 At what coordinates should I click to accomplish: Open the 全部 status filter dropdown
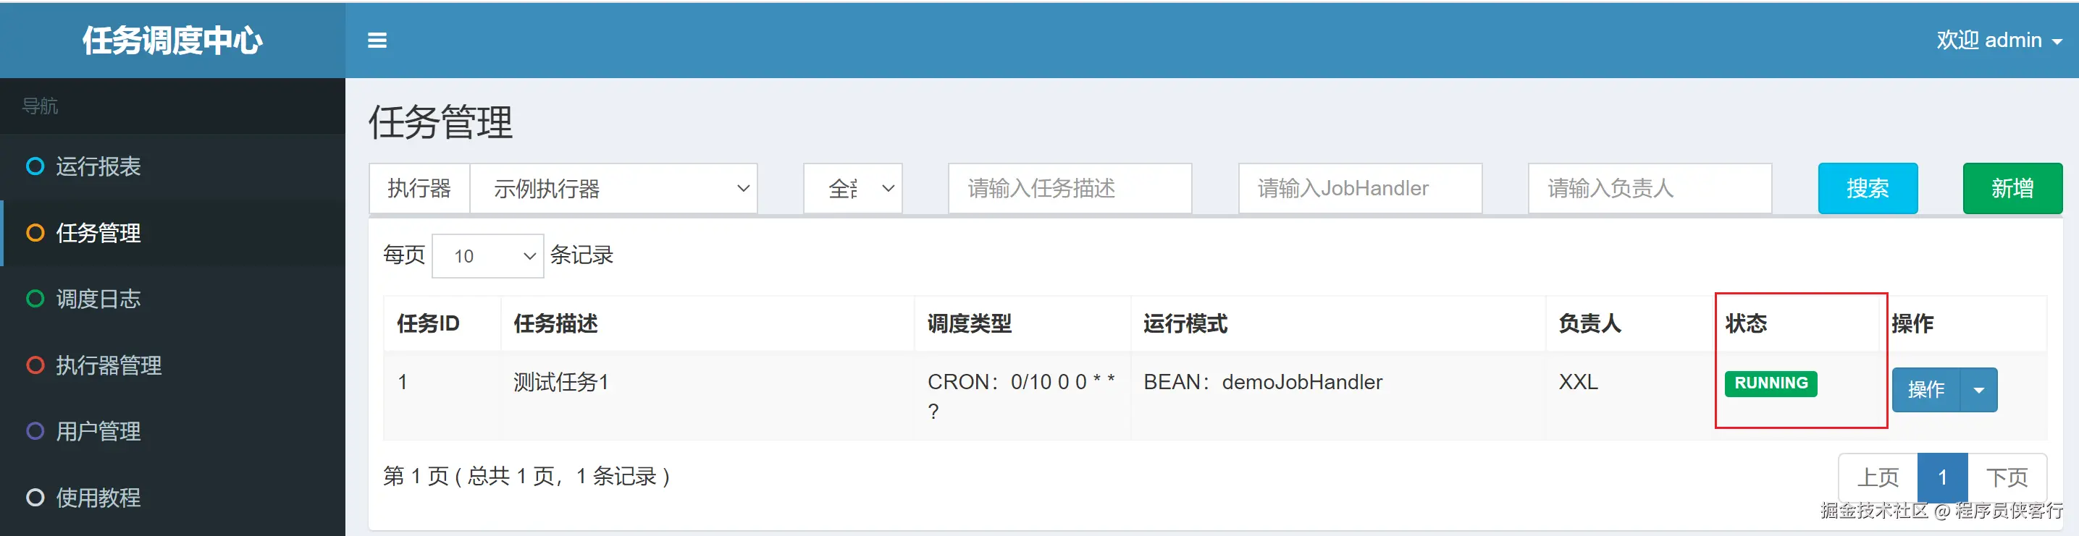coord(853,189)
